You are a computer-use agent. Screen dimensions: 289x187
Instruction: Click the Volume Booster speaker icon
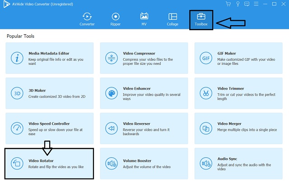tap(112, 163)
